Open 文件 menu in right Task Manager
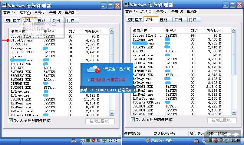Image resolution: width=244 pixels, height=145 pixels. (131, 12)
